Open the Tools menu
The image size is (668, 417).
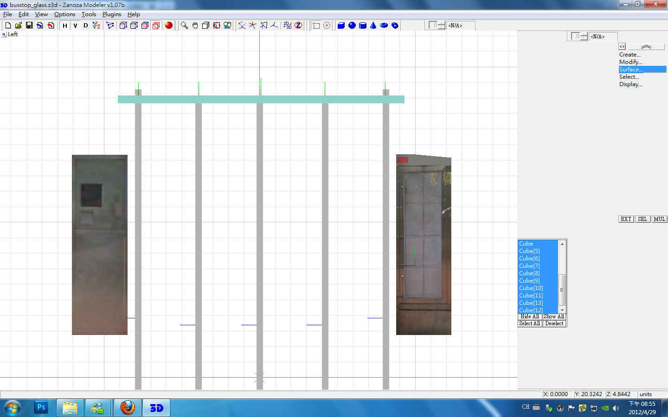pos(89,14)
